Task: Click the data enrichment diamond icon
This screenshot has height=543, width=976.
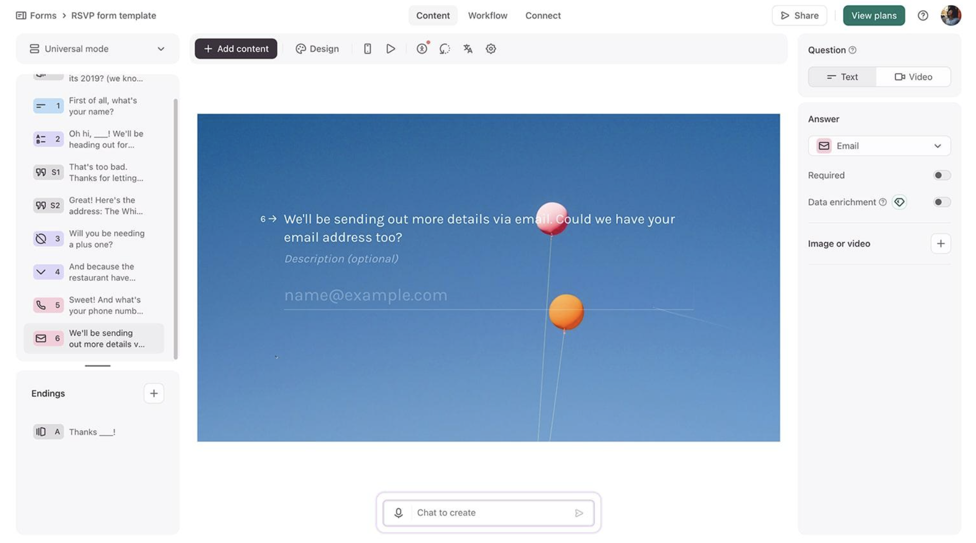Action: tap(899, 202)
